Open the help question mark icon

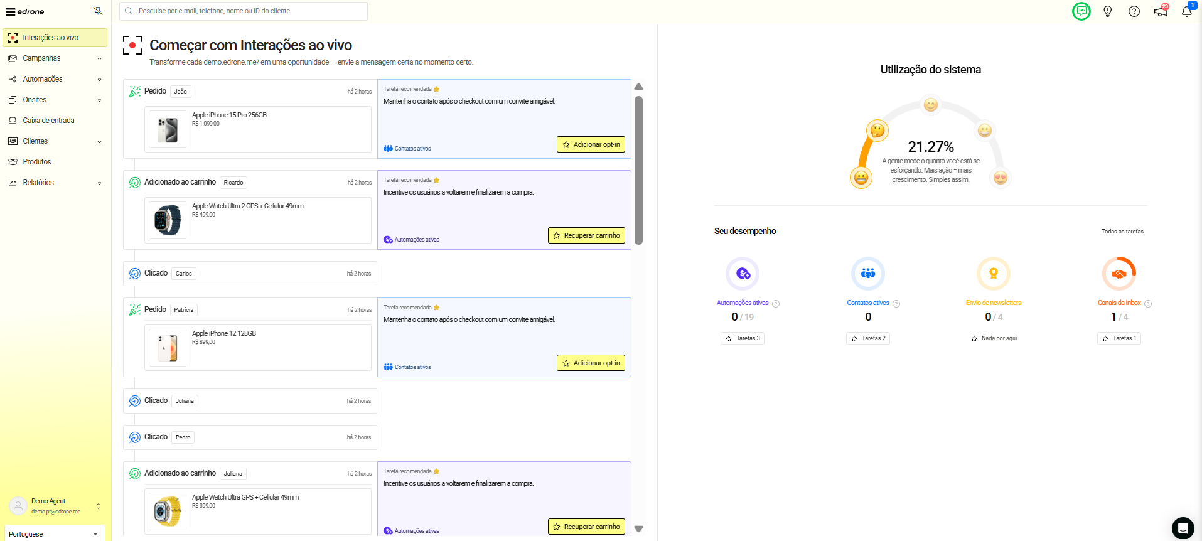(x=1134, y=11)
